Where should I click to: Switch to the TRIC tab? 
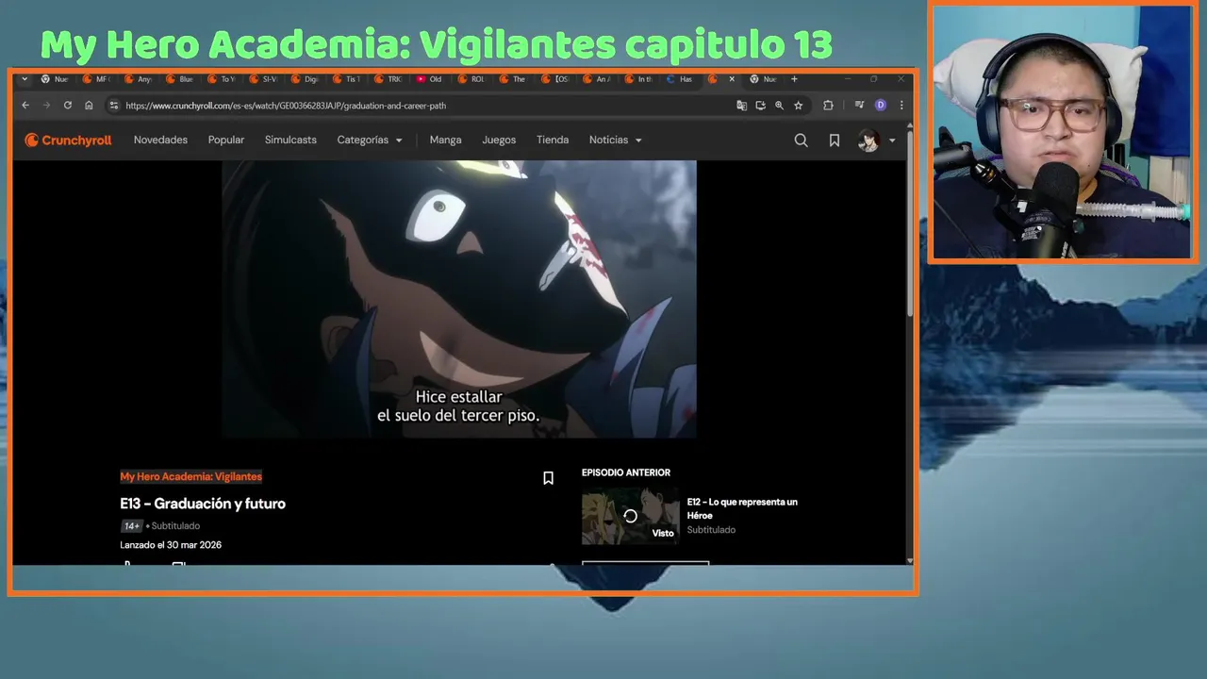pos(388,79)
